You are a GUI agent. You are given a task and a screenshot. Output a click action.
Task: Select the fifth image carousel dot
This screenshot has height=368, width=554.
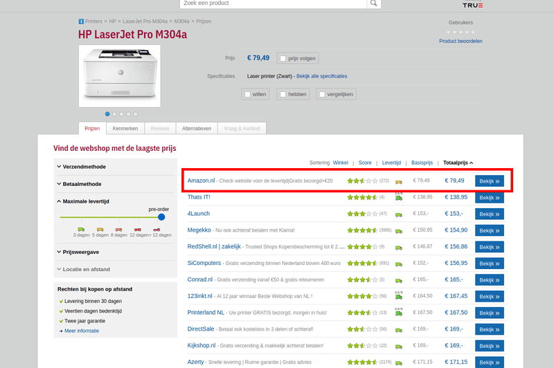[136, 114]
